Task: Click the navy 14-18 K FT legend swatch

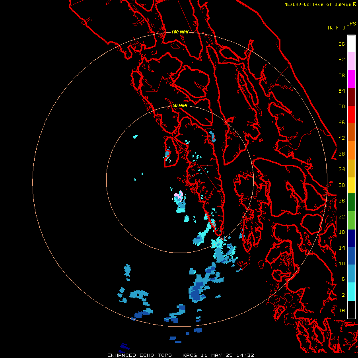Action: 351,238
